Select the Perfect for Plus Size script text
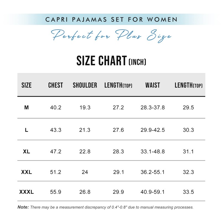 point(111,35)
